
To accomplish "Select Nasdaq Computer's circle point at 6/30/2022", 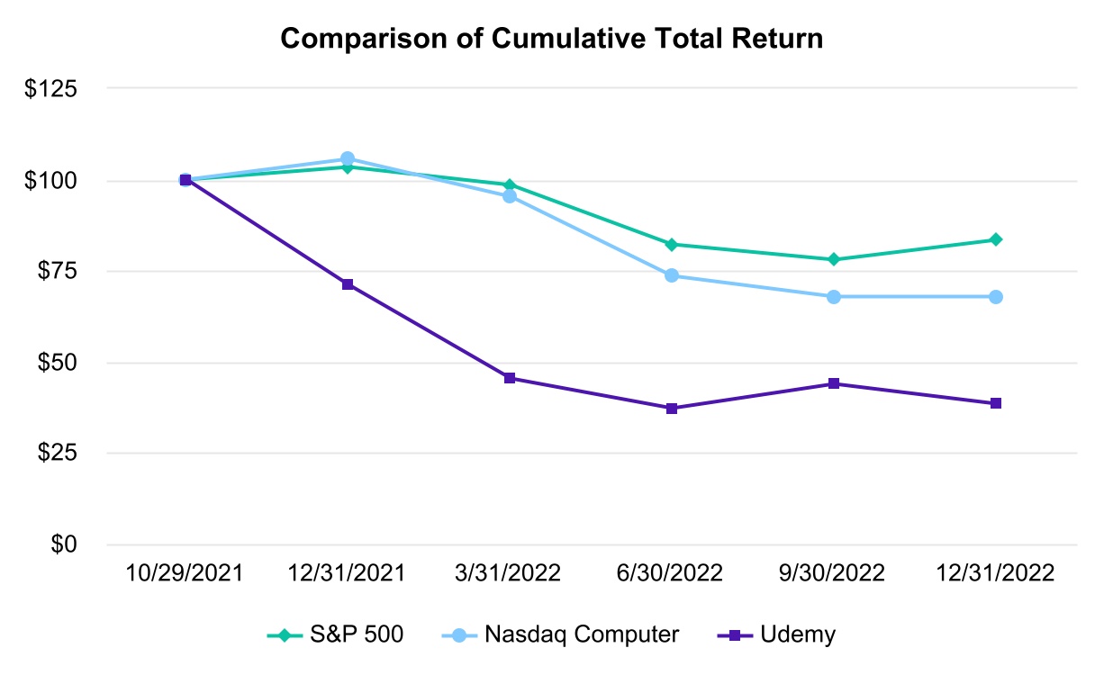I will pyautogui.click(x=672, y=275).
